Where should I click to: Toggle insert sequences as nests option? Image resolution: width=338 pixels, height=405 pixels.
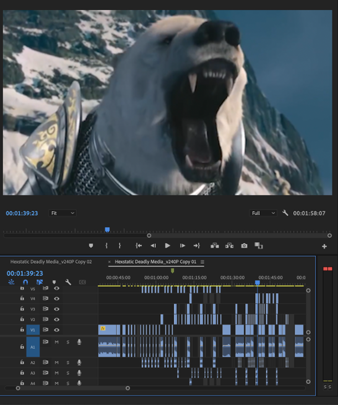[x=12, y=282]
